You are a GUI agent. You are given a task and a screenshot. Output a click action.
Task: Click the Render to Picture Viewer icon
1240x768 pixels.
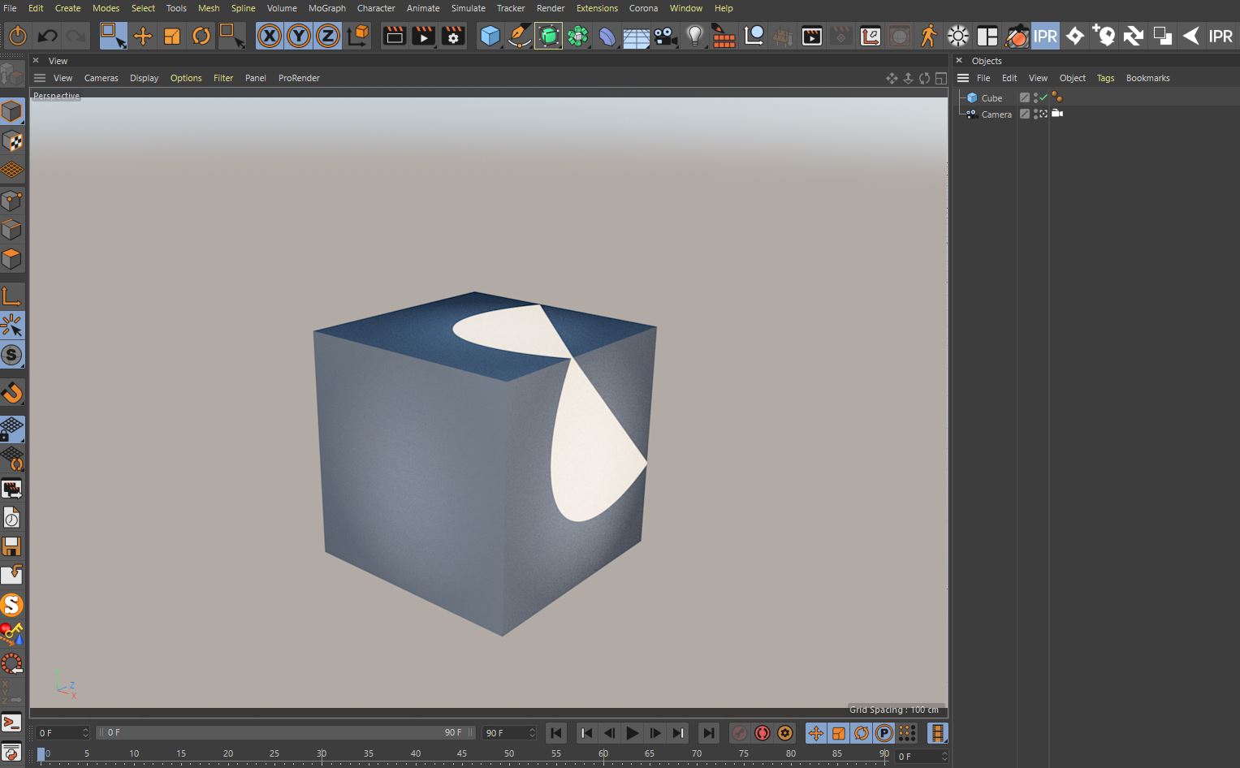click(423, 36)
